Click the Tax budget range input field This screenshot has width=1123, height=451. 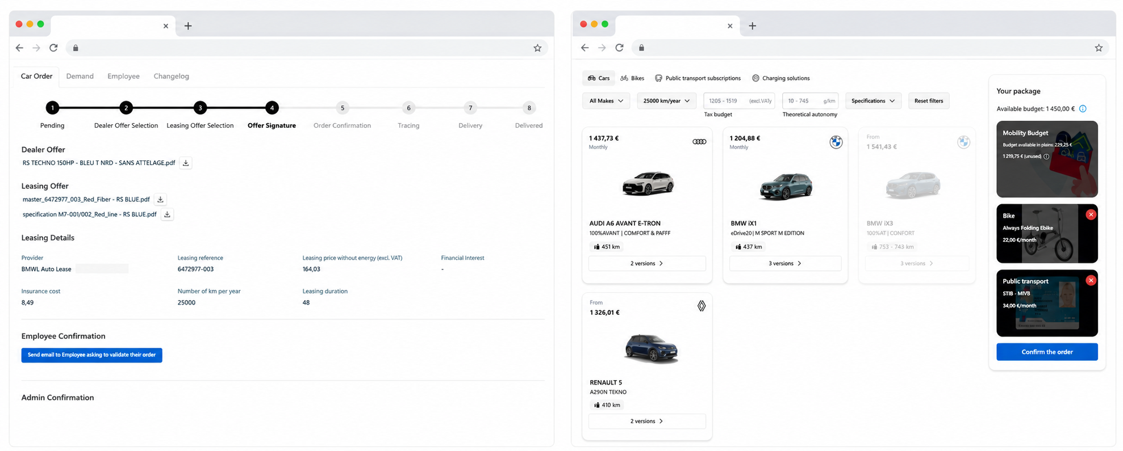739,101
